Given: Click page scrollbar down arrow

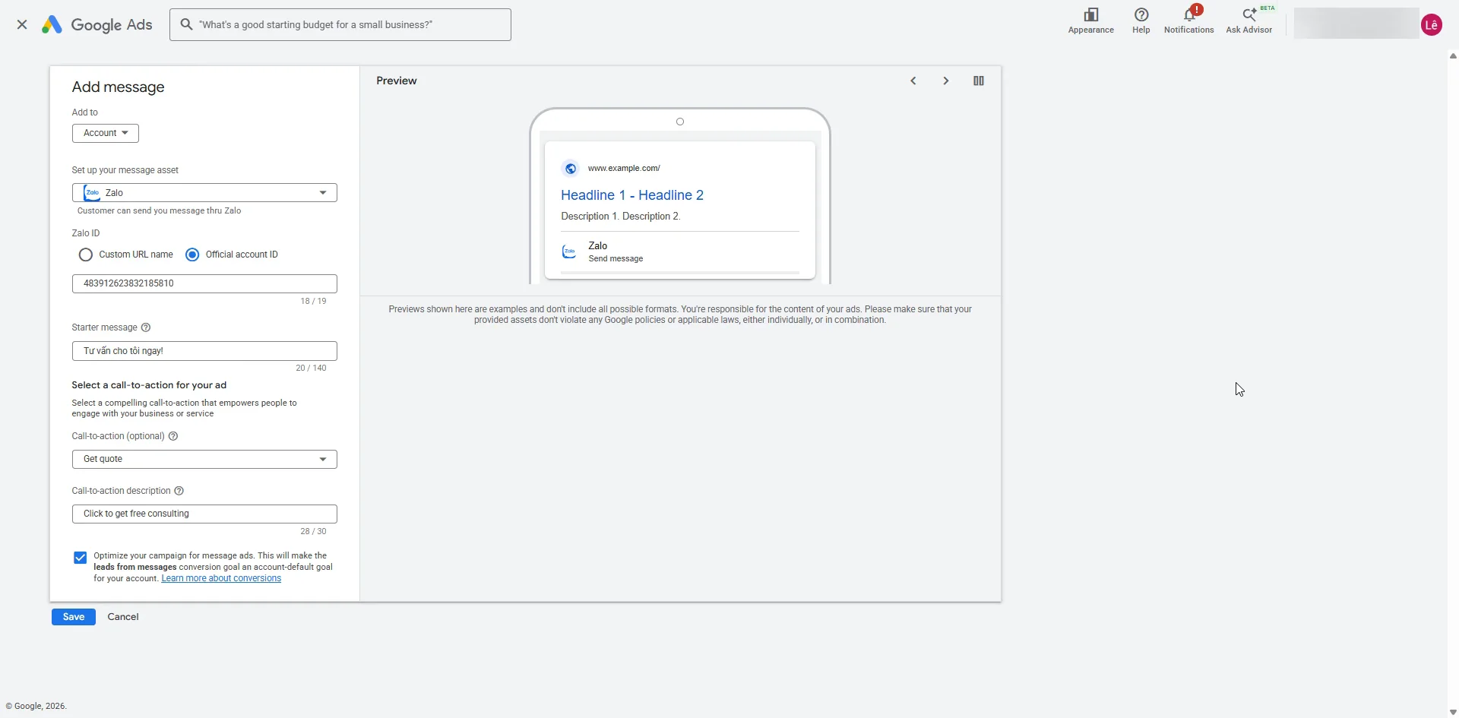Looking at the screenshot, I should click(1453, 712).
